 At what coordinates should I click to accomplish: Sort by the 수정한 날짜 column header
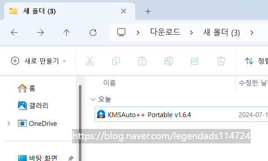coord(253,83)
